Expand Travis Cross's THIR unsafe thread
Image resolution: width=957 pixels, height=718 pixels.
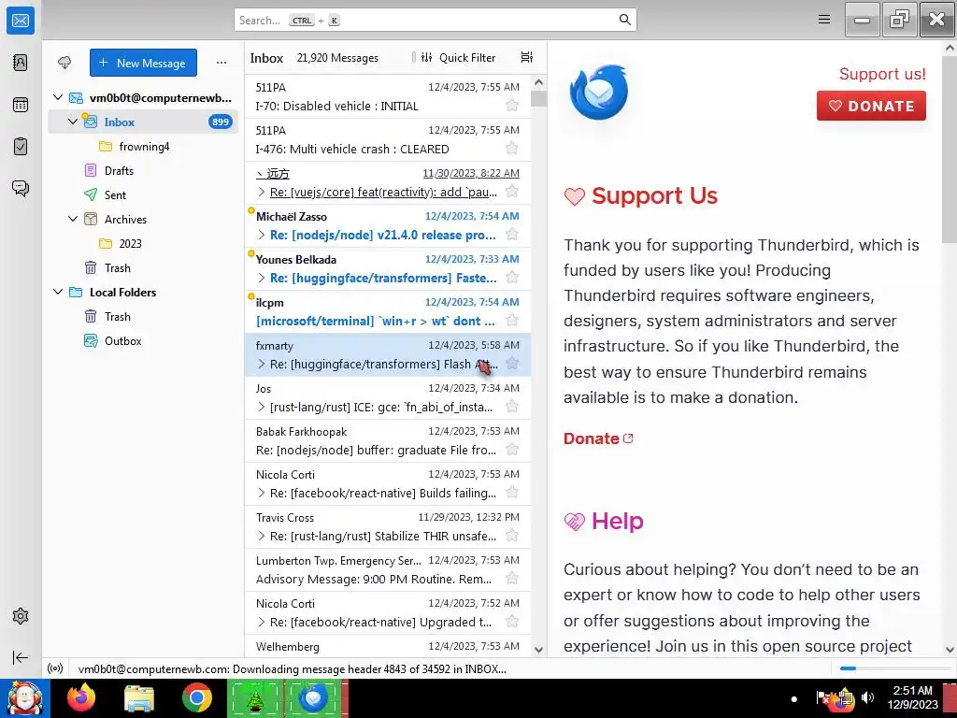(262, 536)
